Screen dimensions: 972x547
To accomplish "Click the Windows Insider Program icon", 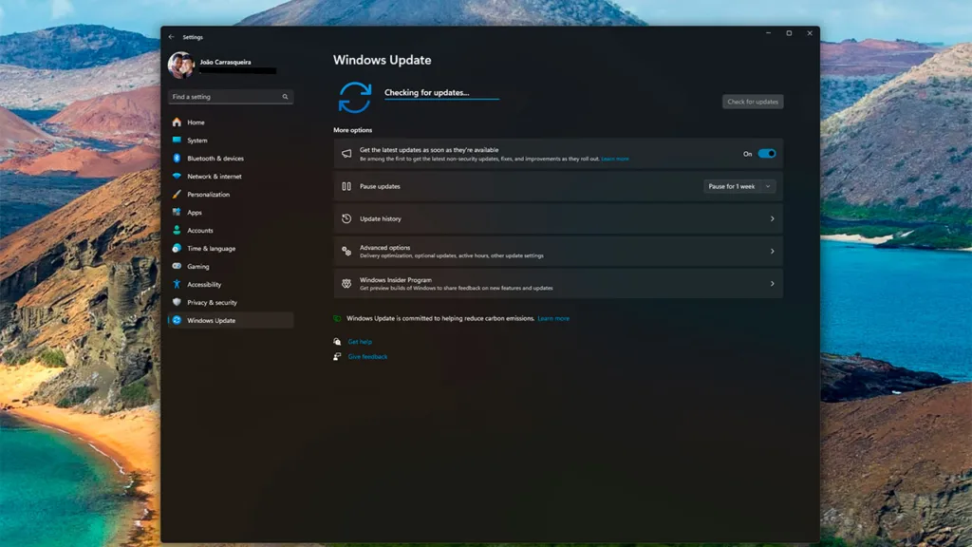I will [x=346, y=283].
